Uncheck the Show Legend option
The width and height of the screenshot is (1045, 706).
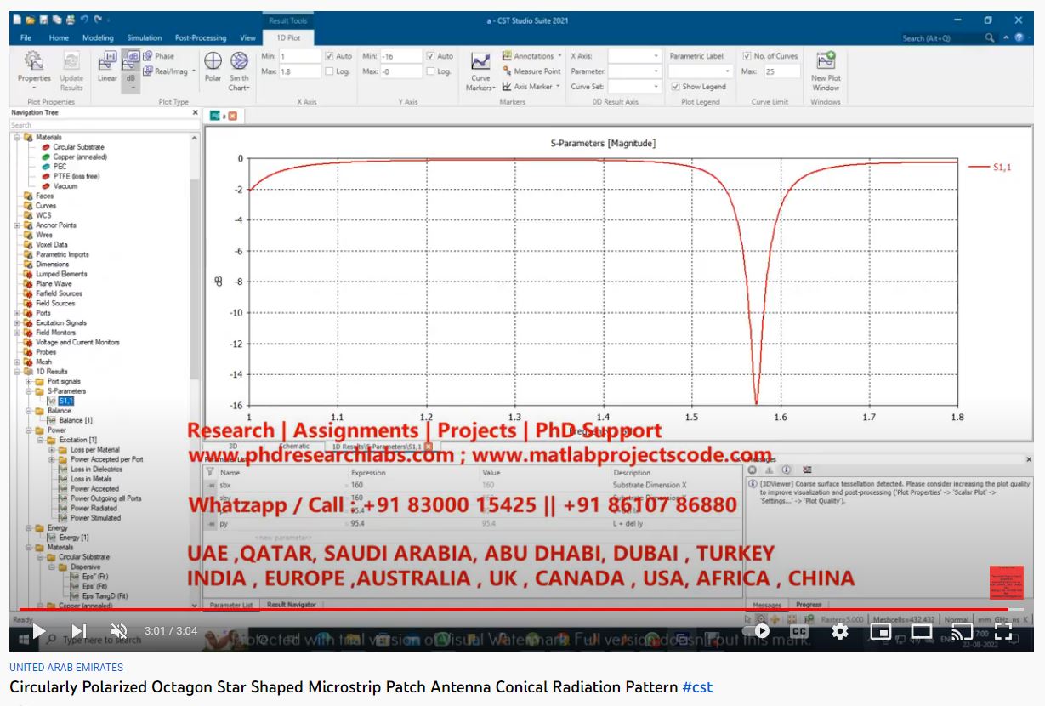tap(675, 87)
